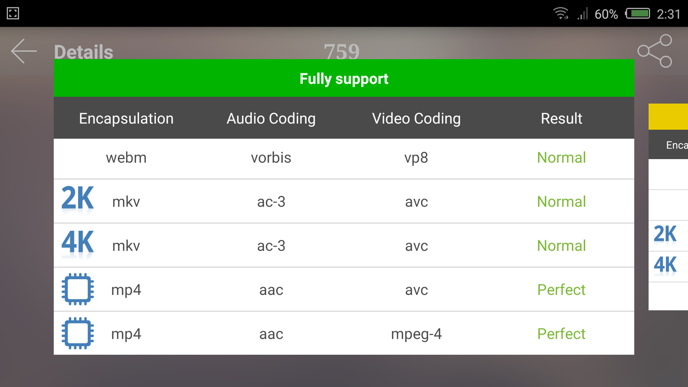Tap the Wi-Fi icon in status bar

coord(560,13)
